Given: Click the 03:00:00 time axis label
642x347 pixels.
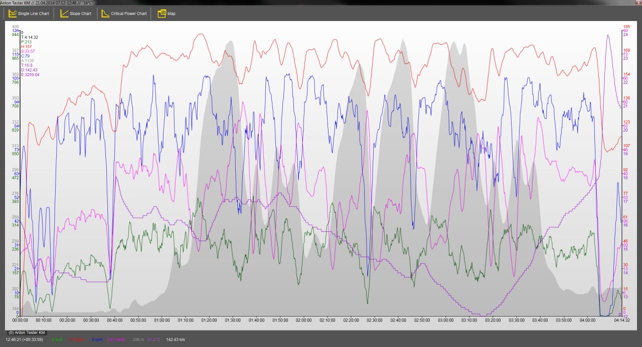Looking at the screenshot, I should click(445, 319).
